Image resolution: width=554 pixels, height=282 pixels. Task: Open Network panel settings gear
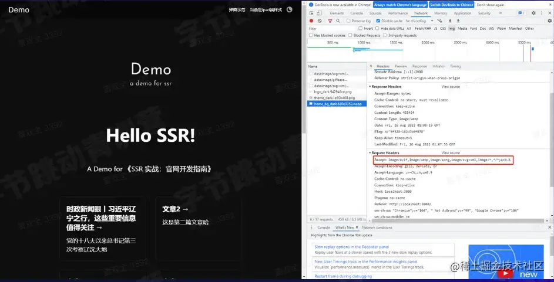[549, 21]
